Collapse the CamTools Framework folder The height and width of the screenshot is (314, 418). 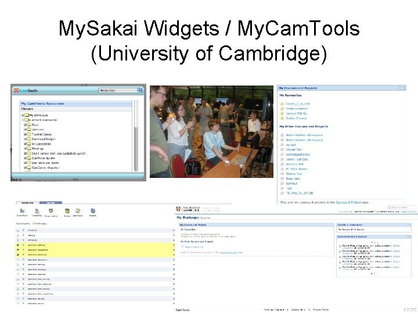pyautogui.click(x=23, y=120)
